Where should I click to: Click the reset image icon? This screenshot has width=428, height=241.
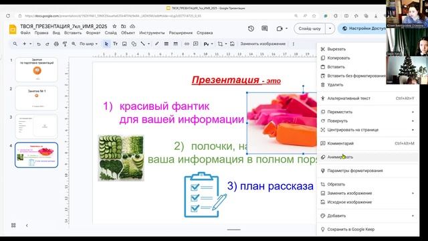232,44
